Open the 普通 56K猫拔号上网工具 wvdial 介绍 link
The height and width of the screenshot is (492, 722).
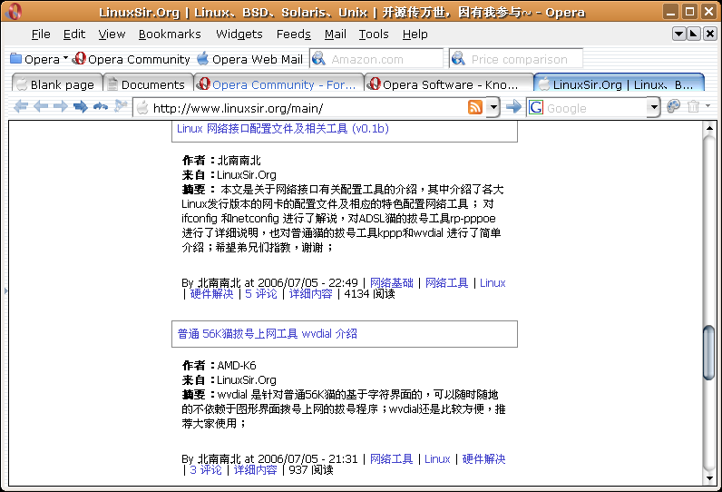267,333
